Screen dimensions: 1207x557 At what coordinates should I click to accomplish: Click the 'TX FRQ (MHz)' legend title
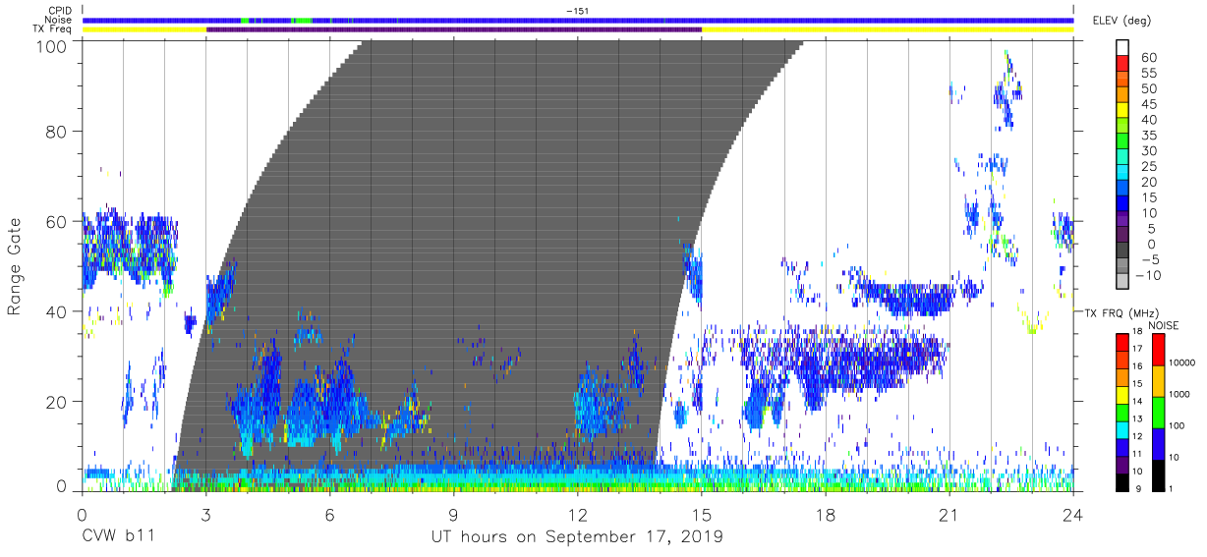pyautogui.click(x=1121, y=313)
